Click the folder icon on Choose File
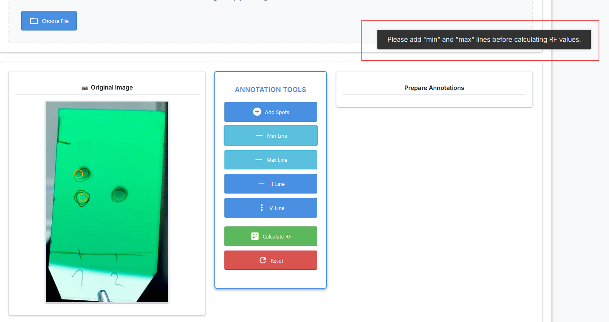 pos(34,21)
